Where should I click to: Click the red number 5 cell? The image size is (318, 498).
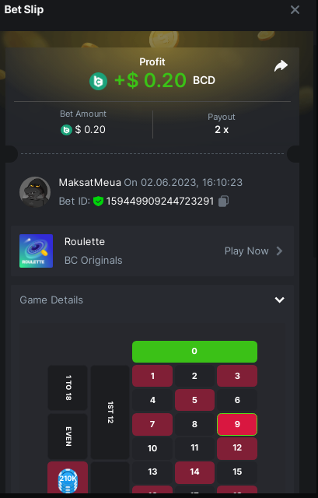click(194, 400)
